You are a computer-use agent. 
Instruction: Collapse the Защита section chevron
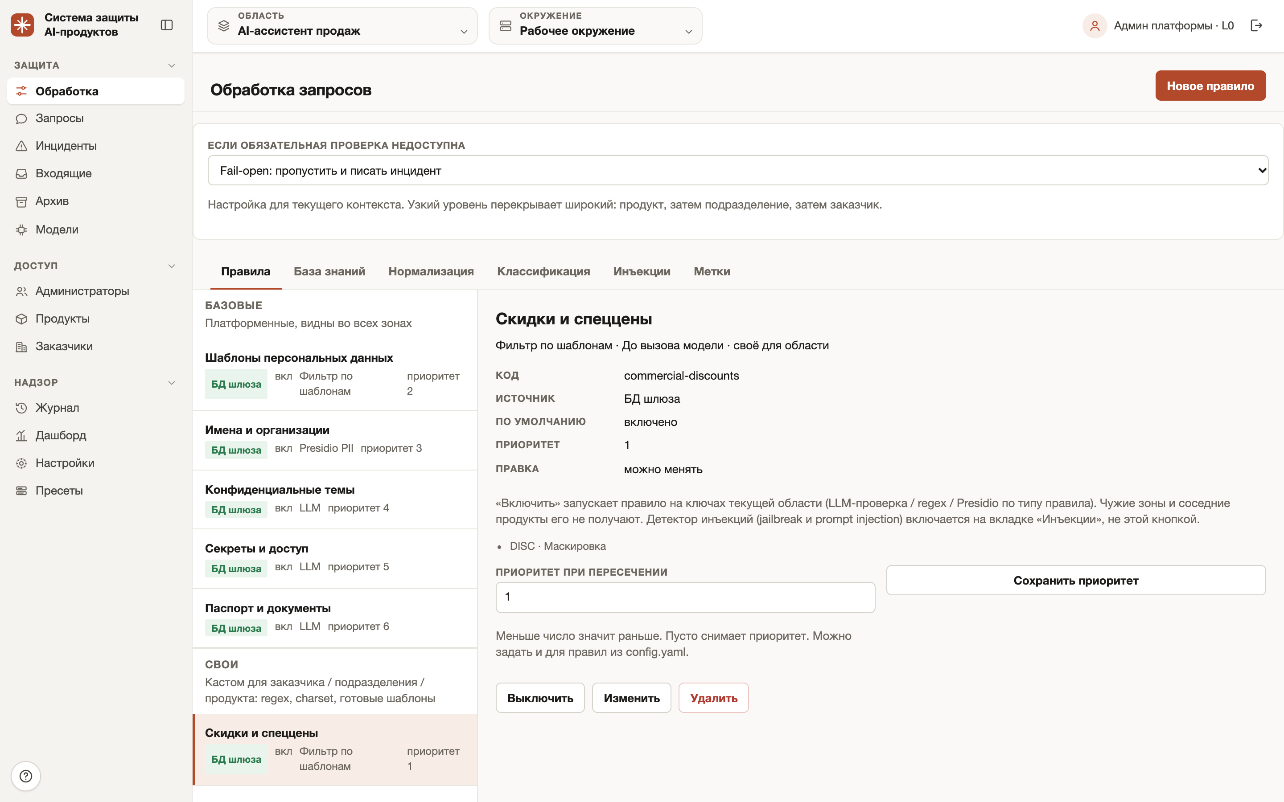[171, 65]
